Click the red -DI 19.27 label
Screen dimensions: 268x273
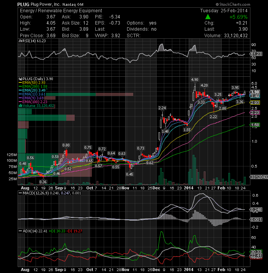pos(74,231)
